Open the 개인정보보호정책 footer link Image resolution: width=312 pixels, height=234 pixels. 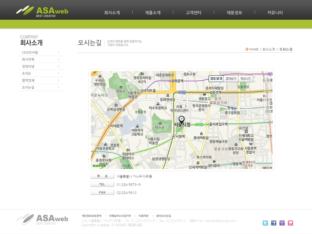pyautogui.click(x=91, y=216)
